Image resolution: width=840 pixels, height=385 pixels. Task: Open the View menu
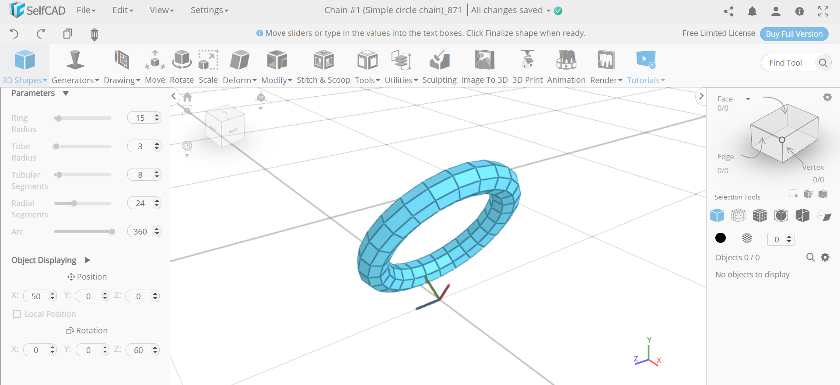162,10
